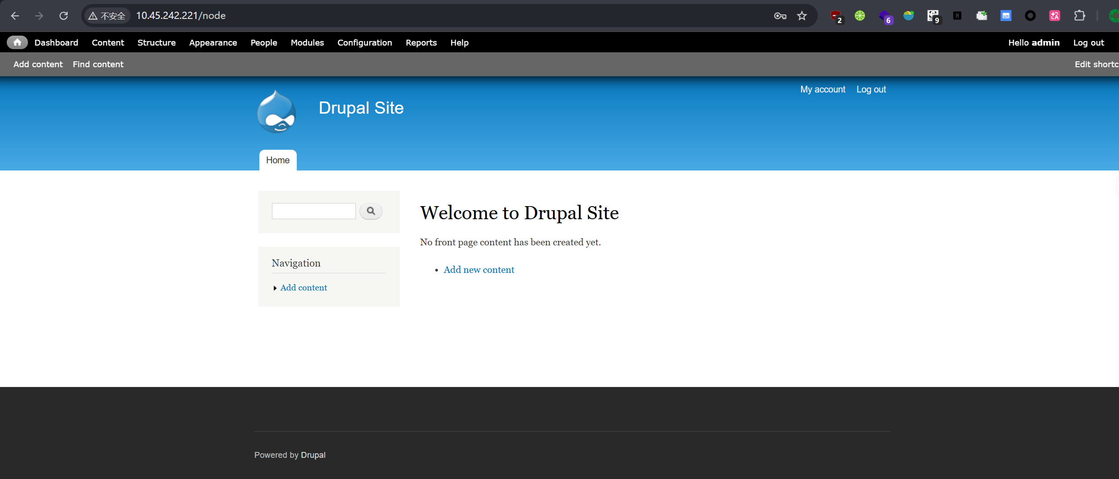
Task: Click the Navigation block heading
Action: [x=296, y=263]
